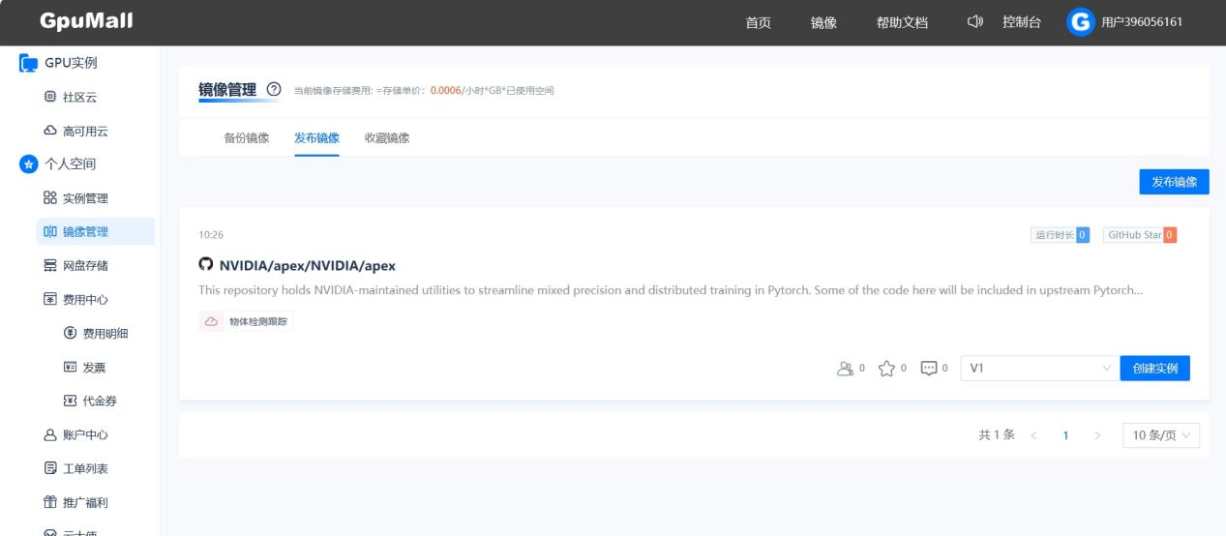
Task: Open user menu 用户396056161
Action: 1142,22
